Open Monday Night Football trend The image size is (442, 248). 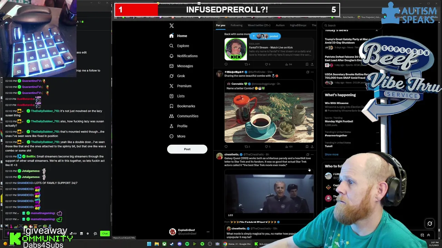pos(339,121)
